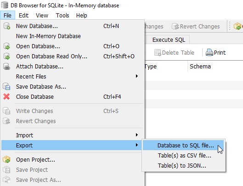Click the Save Project icon
243x186 pixels.
pyautogui.click(x=7, y=170)
